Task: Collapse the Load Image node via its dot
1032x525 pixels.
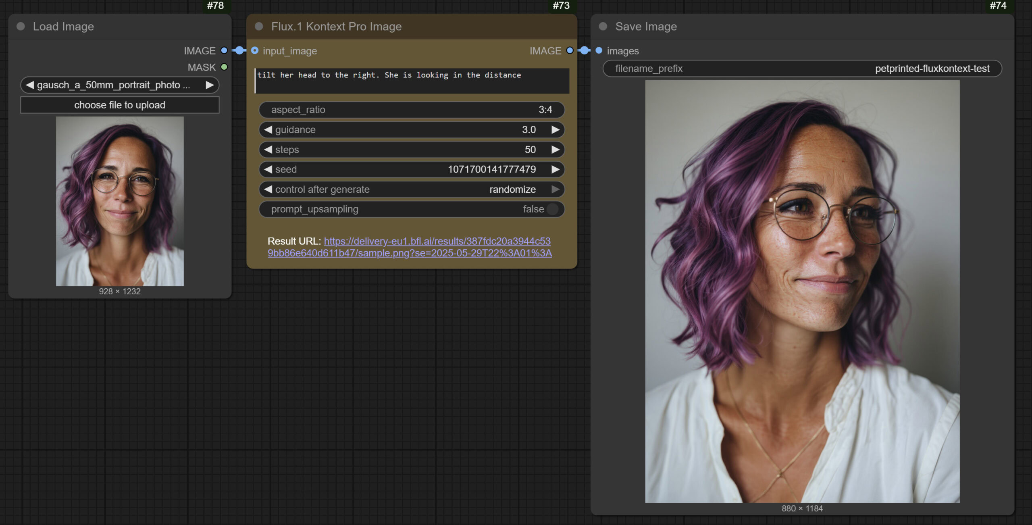Action: point(21,27)
